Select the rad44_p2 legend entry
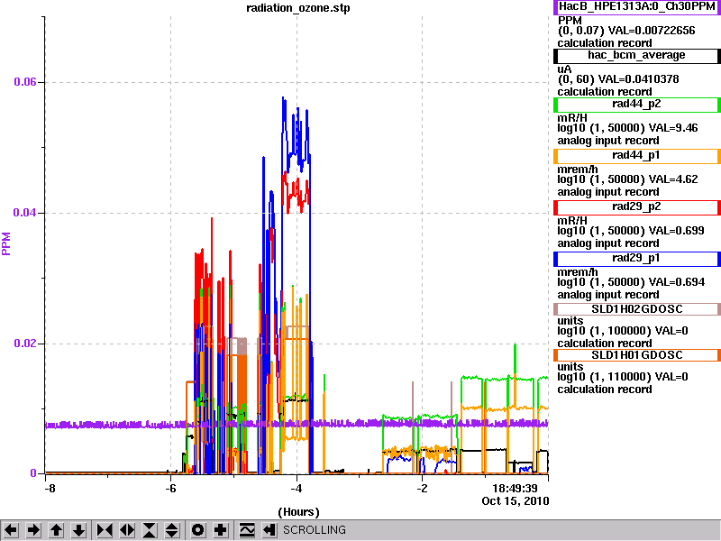The width and height of the screenshot is (721, 541). pyautogui.click(x=637, y=105)
